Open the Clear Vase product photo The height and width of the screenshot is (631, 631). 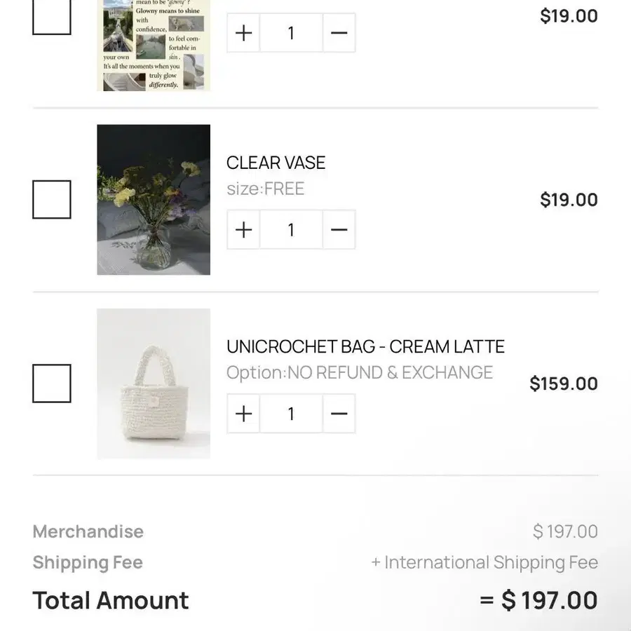tap(154, 200)
